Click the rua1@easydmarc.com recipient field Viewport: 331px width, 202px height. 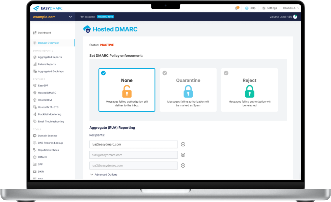click(133, 155)
